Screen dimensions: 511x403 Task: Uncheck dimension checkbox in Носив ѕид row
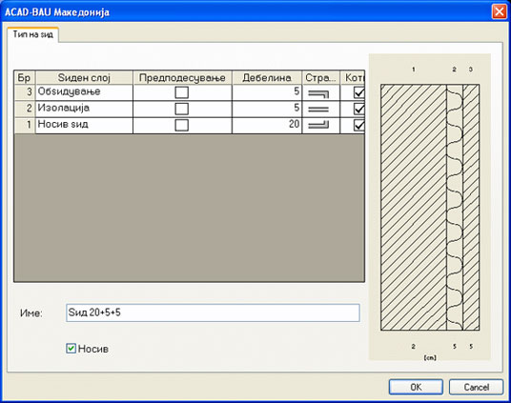coord(358,125)
